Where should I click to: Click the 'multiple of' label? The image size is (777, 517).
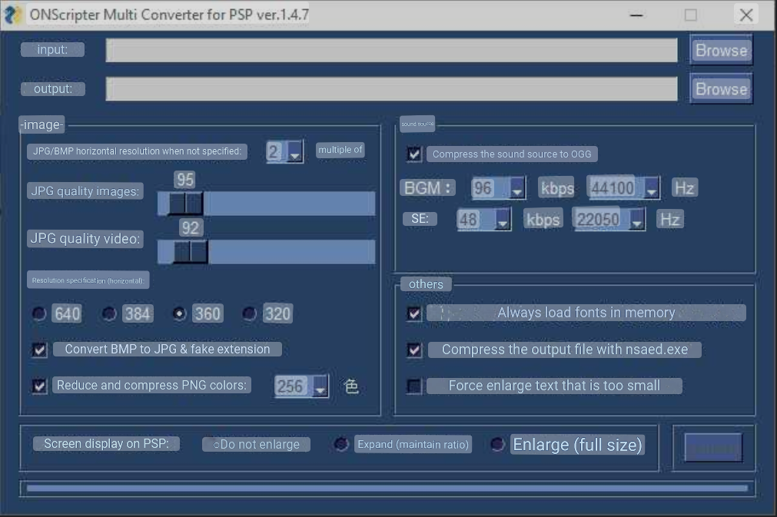point(340,150)
